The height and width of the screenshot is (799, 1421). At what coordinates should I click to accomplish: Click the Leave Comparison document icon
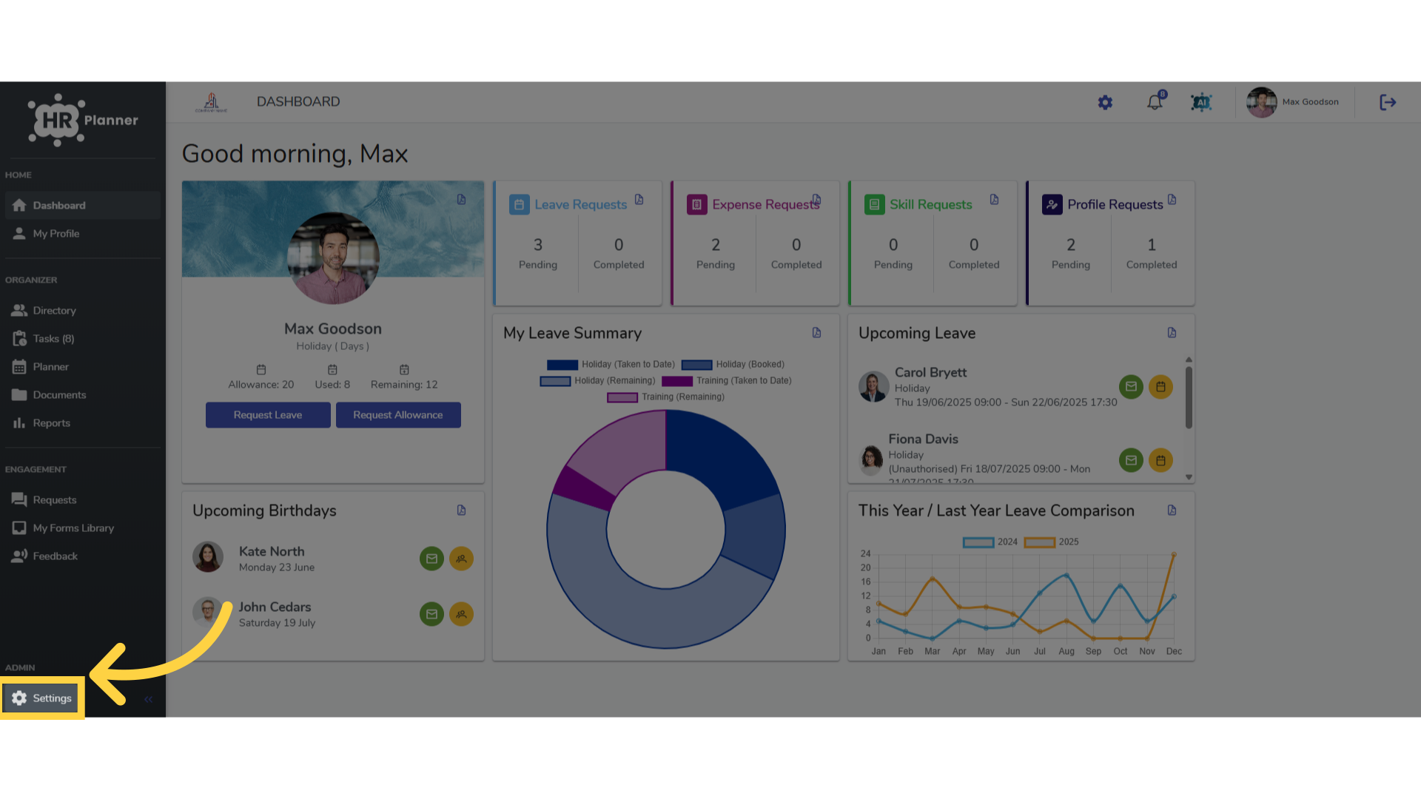1172,510
